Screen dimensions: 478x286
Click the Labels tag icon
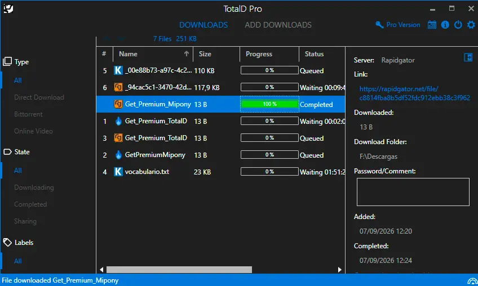tap(7, 243)
